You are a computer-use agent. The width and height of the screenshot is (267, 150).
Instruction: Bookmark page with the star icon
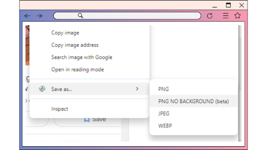pos(237,16)
